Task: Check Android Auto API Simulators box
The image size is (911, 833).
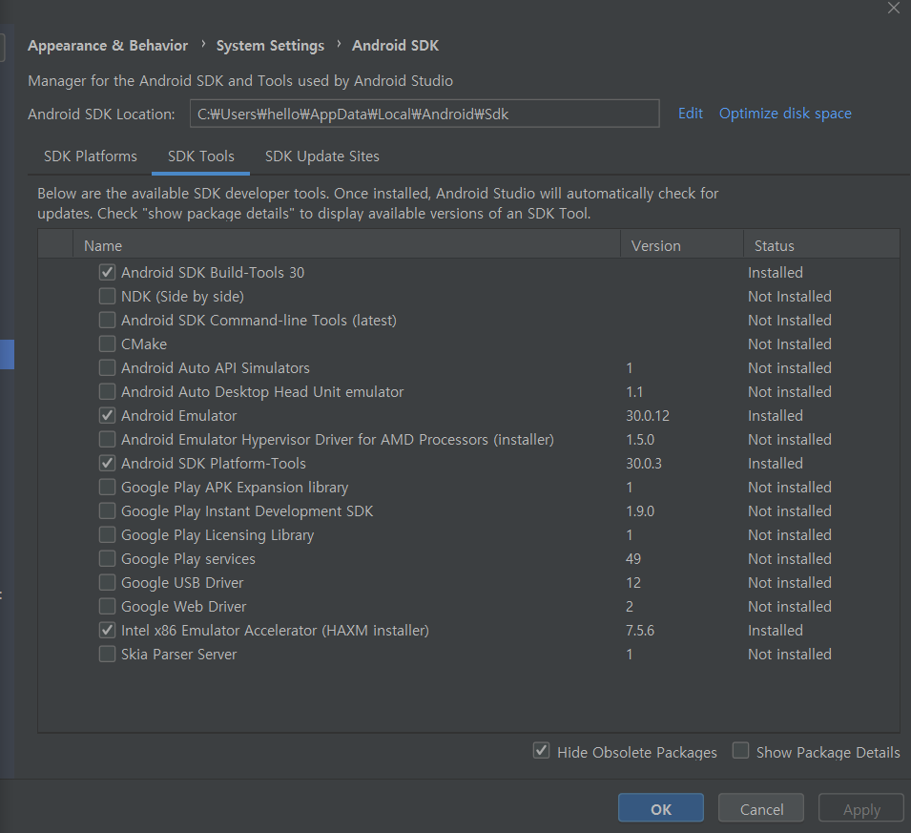Action: (107, 367)
